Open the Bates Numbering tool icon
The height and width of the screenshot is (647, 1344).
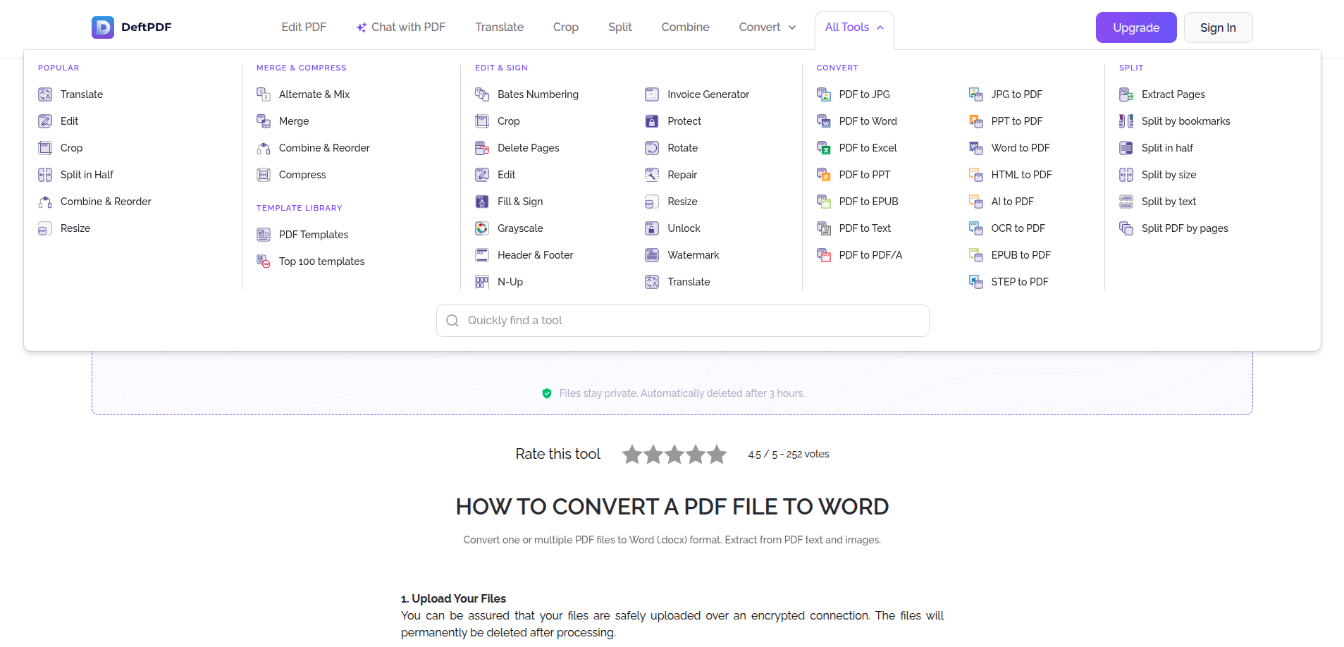pyautogui.click(x=482, y=94)
